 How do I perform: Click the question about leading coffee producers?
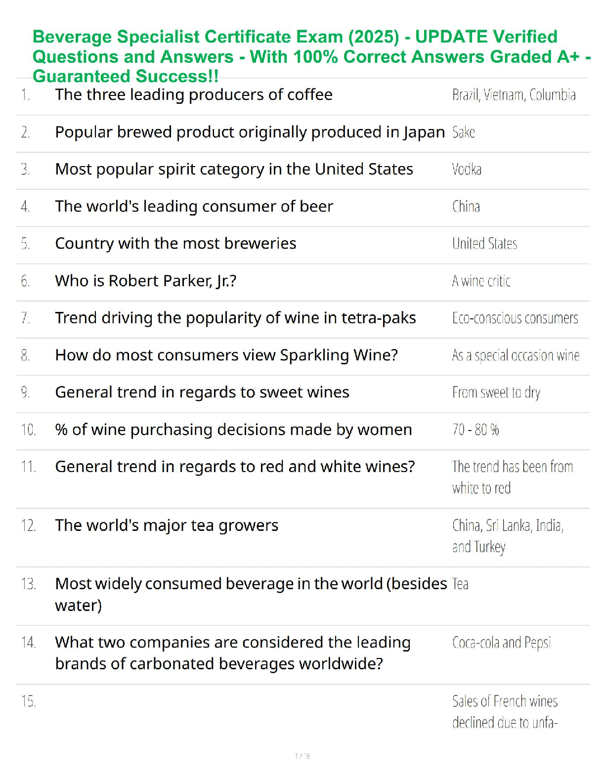[194, 94]
